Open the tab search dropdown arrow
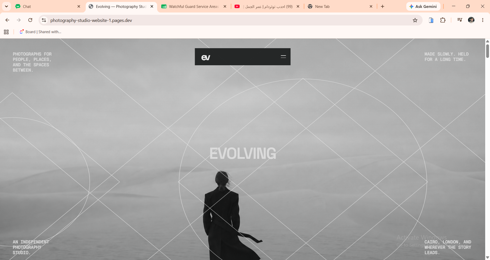This screenshot has width=490, height=260. tap(6, 6)
